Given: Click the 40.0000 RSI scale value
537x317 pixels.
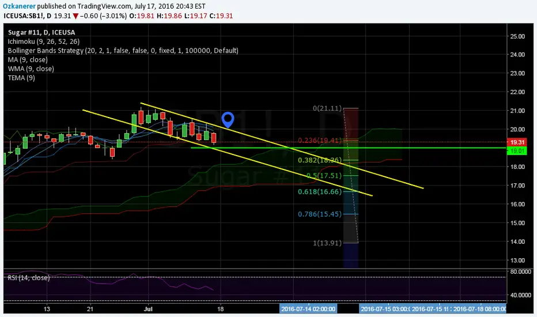Looking at the screenshot, I should [520, 295].
